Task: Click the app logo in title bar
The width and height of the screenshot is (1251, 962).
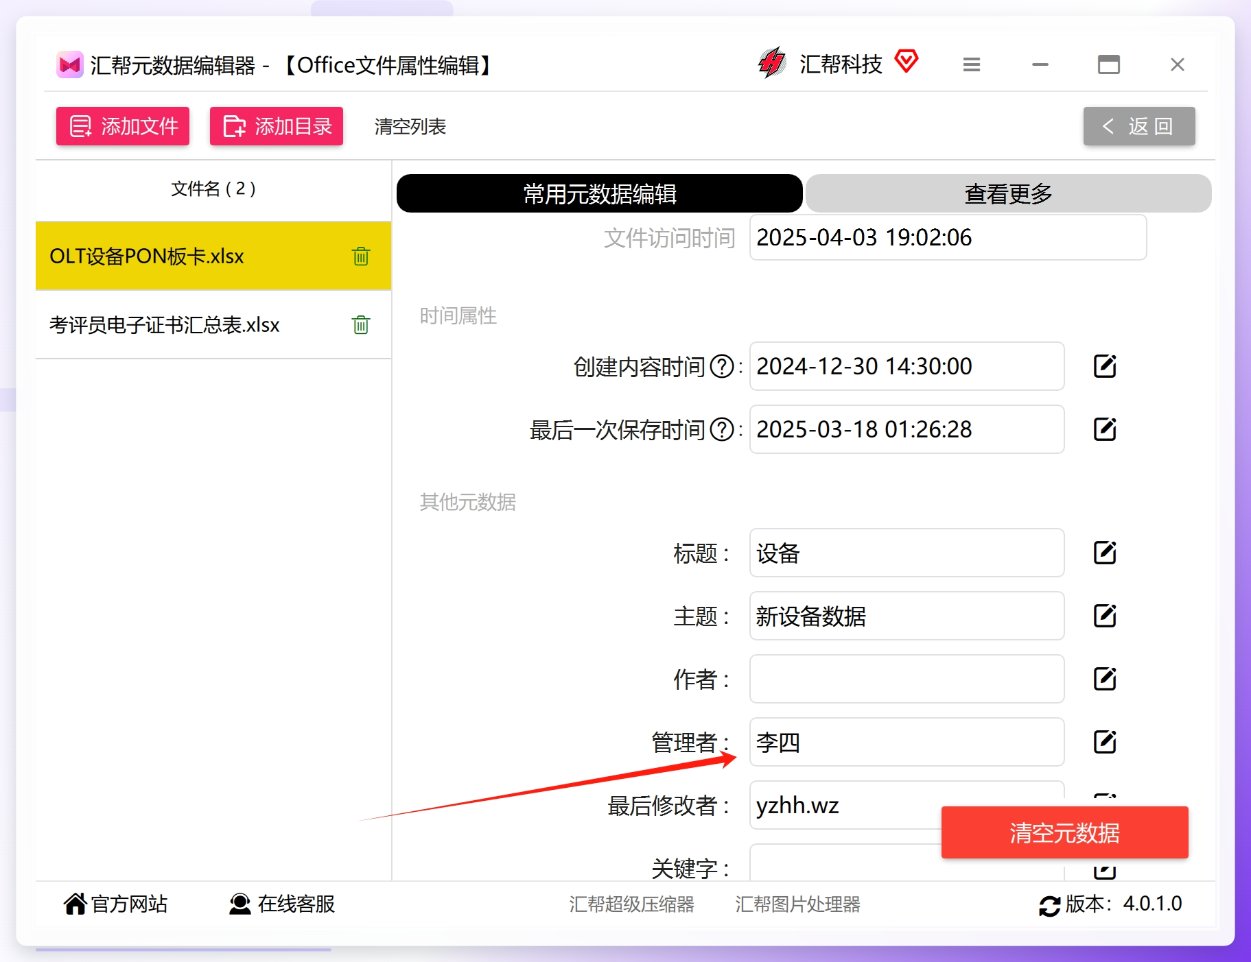Action: (x=70, y=65)
